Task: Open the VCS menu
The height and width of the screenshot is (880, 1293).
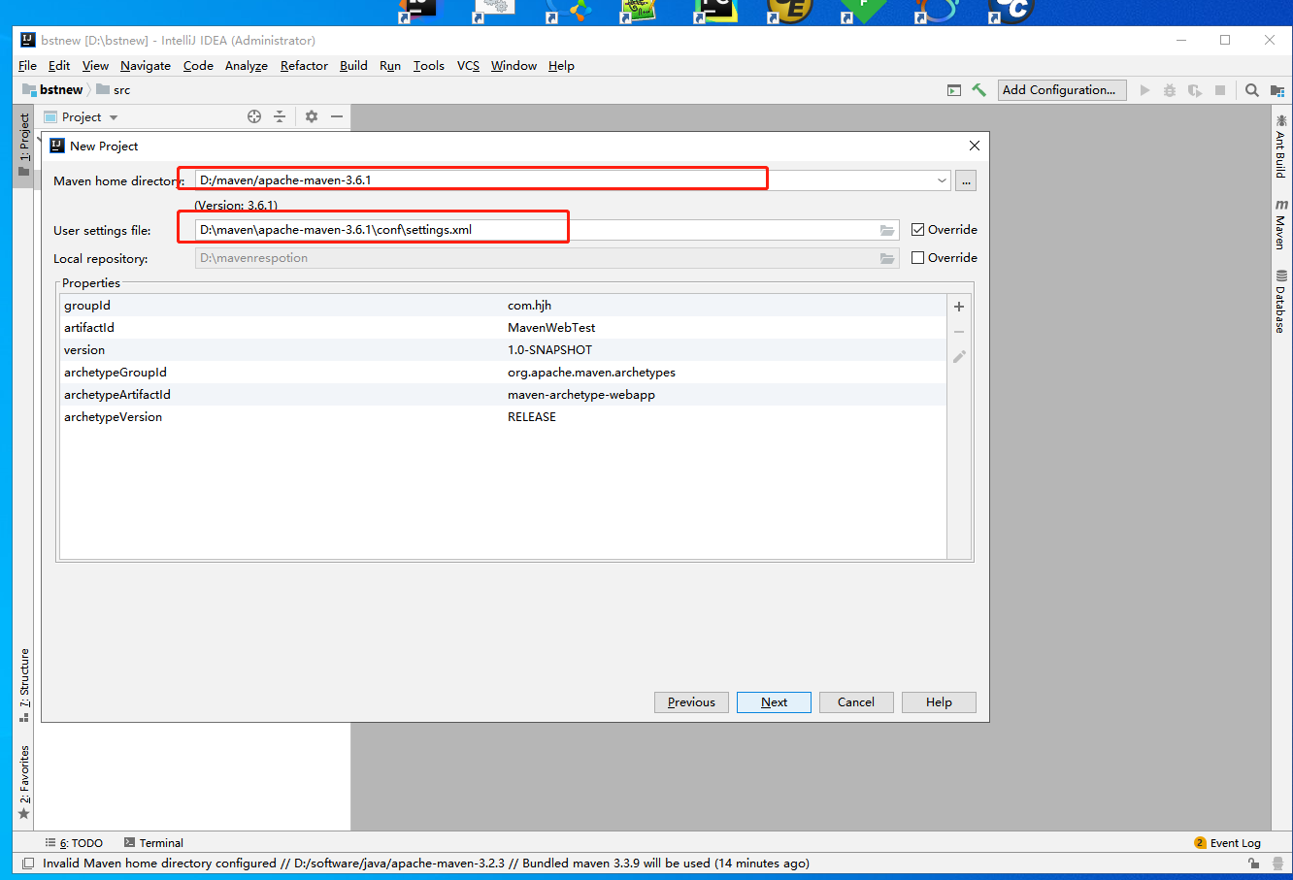Action: [468, 66]
